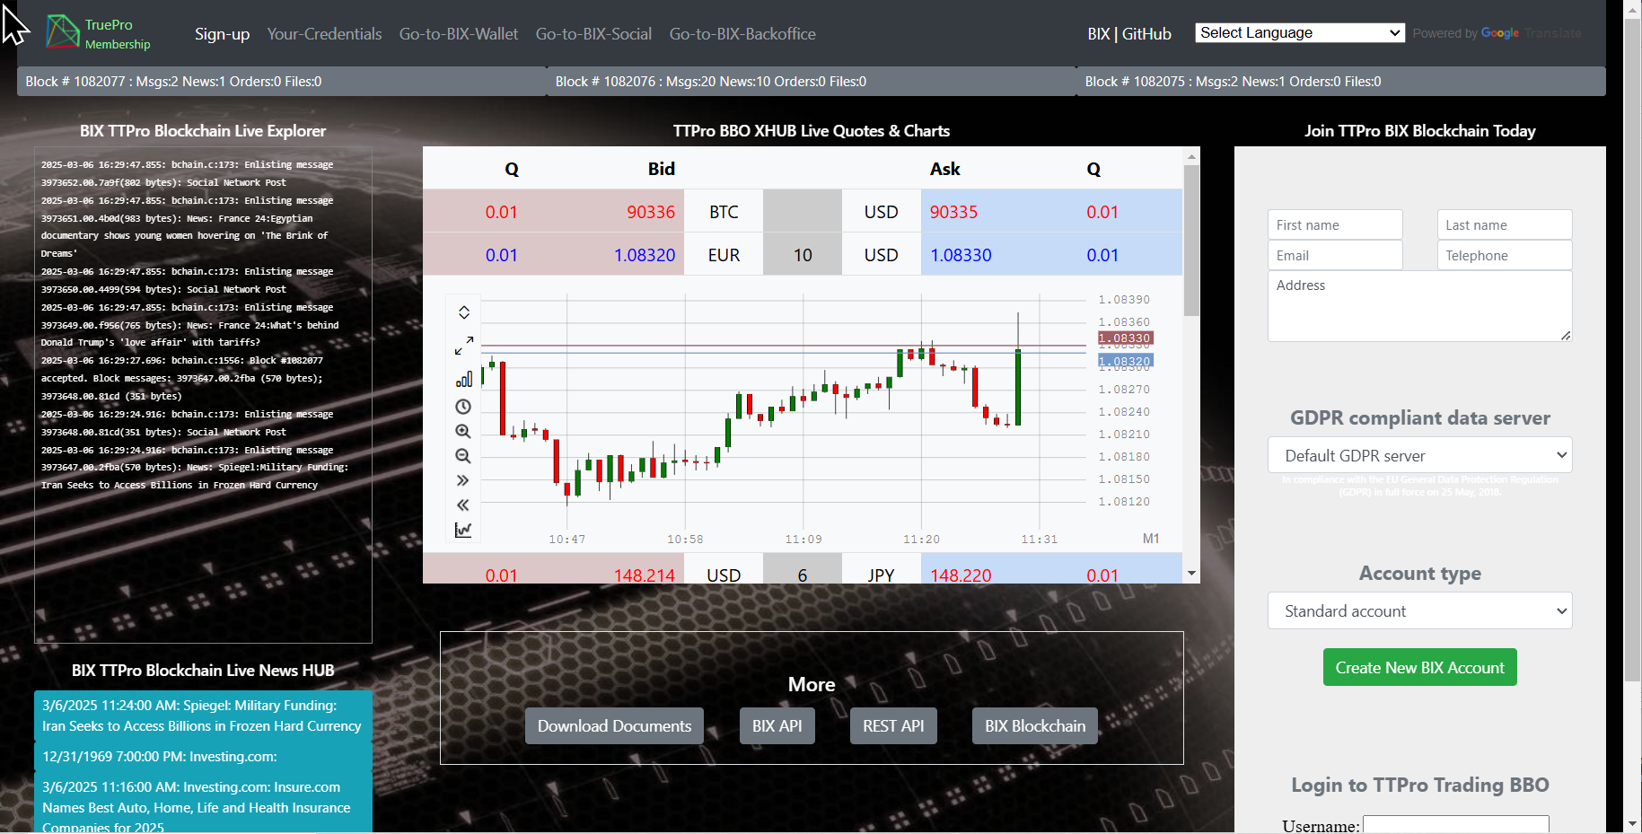
Task: Zoom out on the chart
Action: pyautogui.click(x=463, y=456)
